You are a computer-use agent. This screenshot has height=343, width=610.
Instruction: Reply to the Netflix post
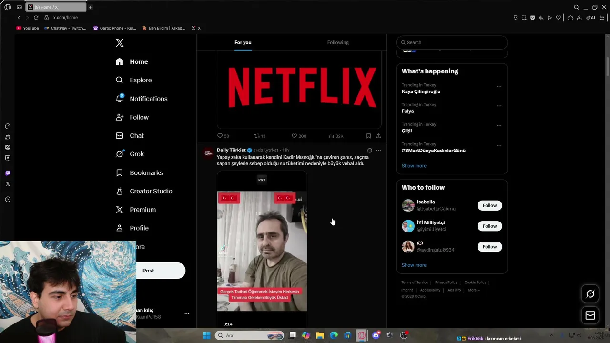[x=223, y=136]
